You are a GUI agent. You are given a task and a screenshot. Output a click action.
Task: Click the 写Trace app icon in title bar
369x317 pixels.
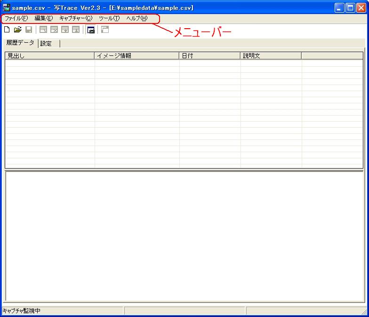click(7, 8)
